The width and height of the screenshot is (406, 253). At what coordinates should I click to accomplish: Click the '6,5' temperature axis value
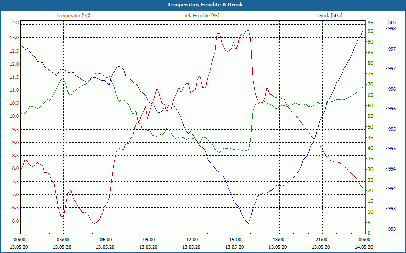[15, 208]
